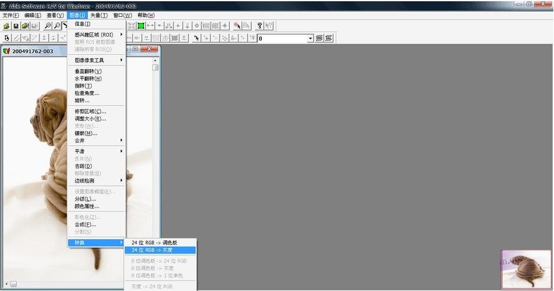The width and height of the screenshot is (554, 291).
Task: Choose 颜色属性... menu item
Action: coord(96,206)
